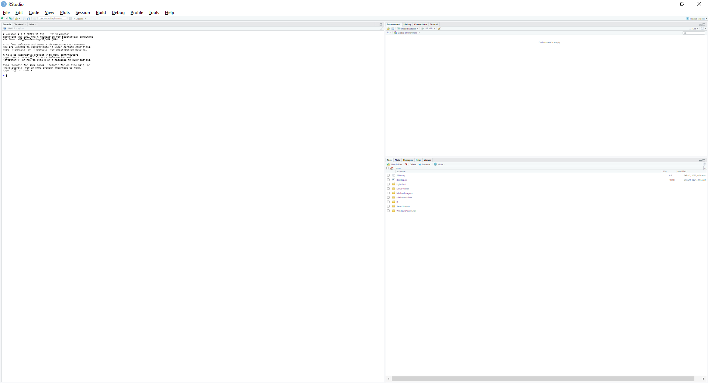Save the current document via disk icon
This screenshot has width=708, height=383.
pyautogui.click(x=24, y=18)
